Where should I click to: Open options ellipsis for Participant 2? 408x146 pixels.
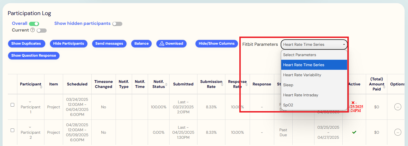[x=398, y=132]
